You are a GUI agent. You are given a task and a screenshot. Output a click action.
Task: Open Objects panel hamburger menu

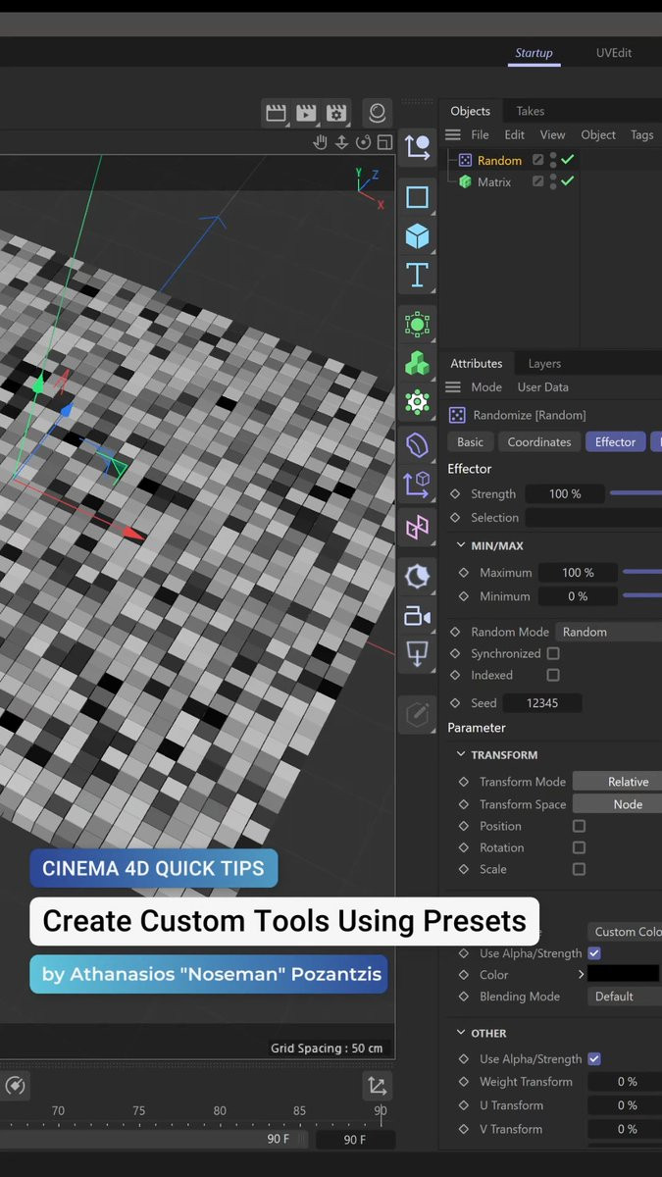tap(453, 135)
